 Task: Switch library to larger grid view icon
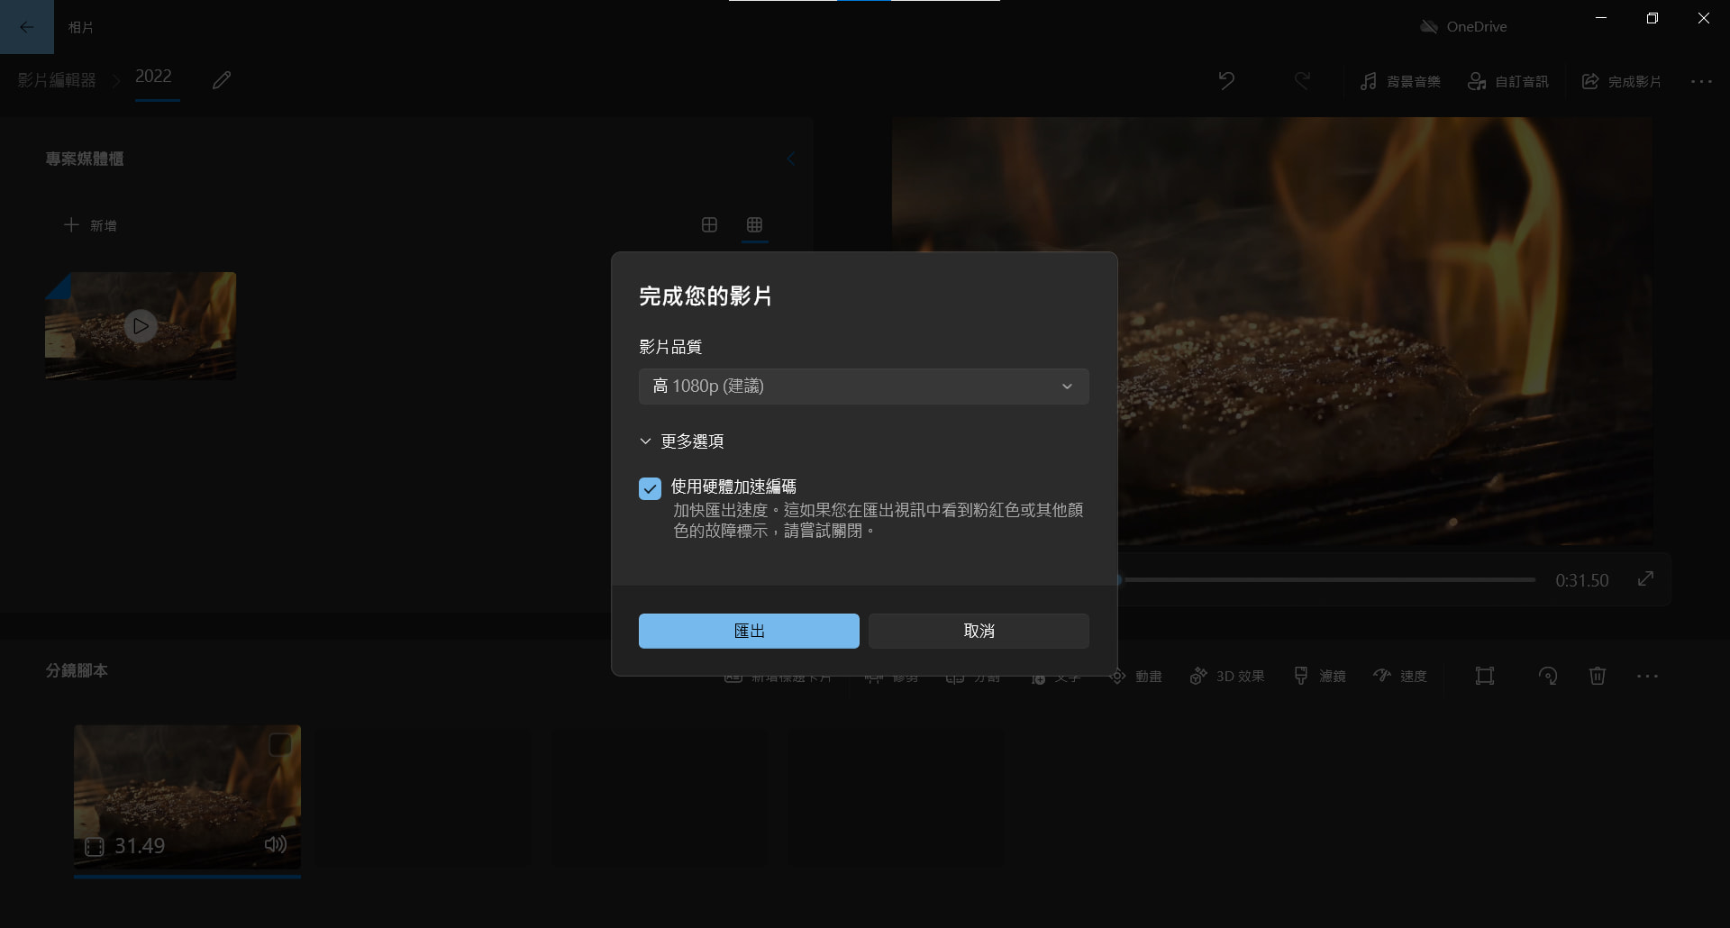(709, 224)
